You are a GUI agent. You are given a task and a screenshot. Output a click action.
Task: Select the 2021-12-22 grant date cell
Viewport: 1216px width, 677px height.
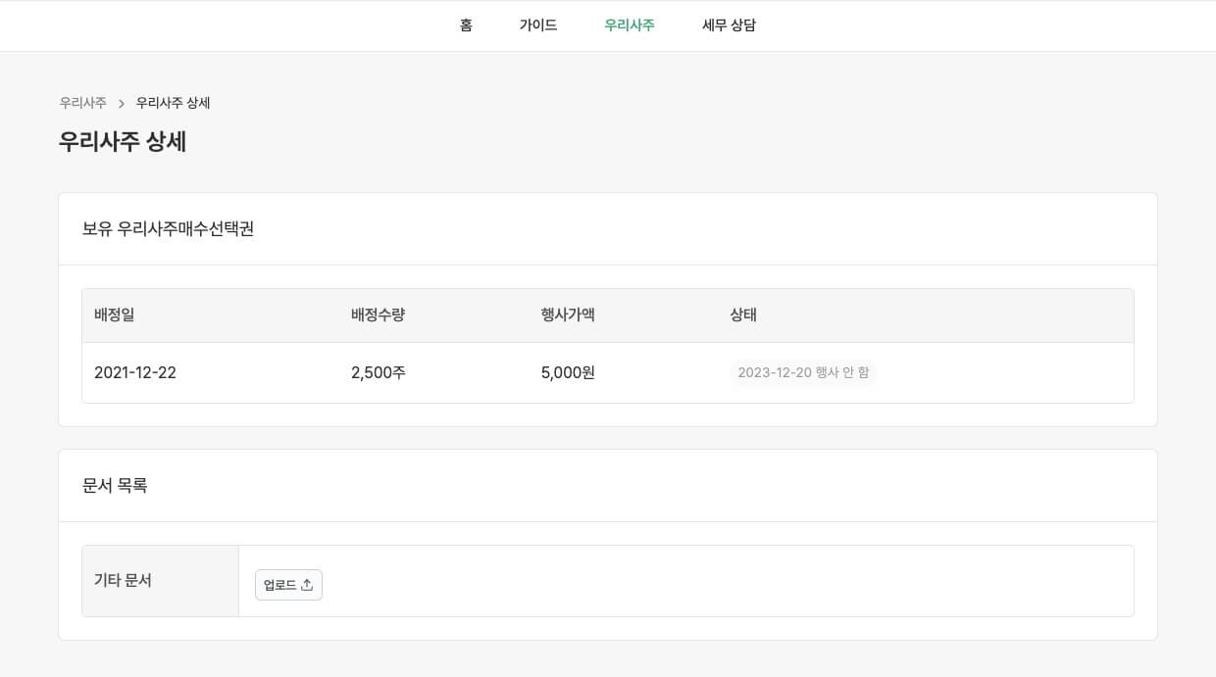135,372
